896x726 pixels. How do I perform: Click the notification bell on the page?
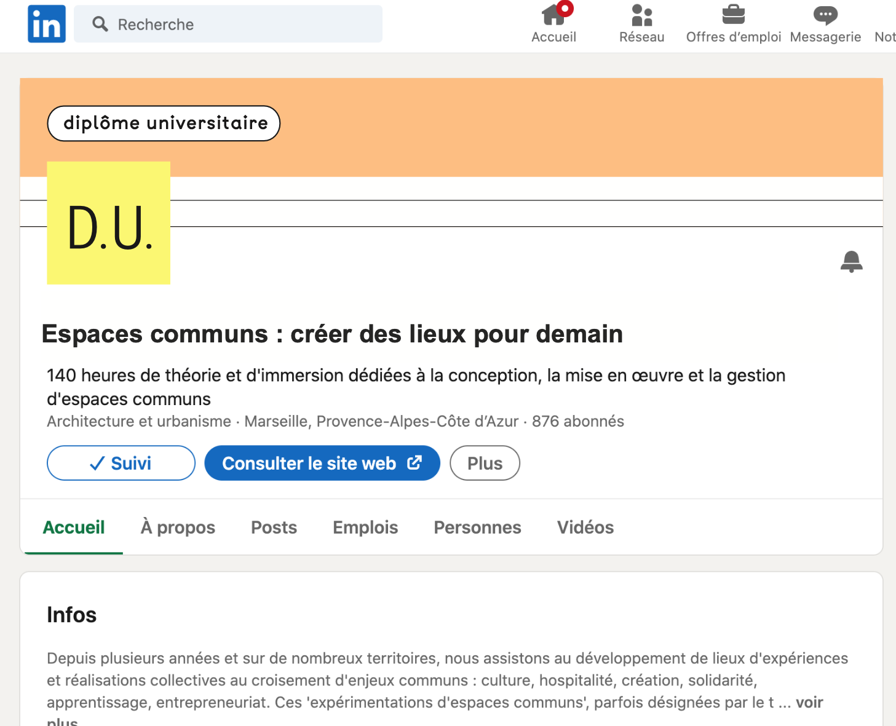(851, 262)
